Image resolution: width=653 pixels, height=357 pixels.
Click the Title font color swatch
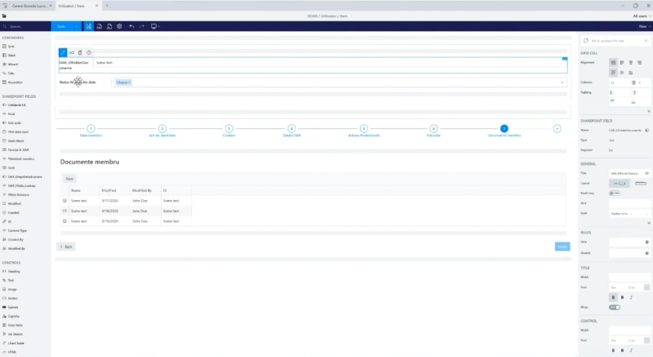tap(646, 288)
